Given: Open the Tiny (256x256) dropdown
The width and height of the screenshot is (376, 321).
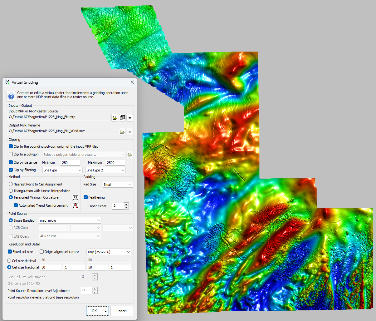Looking at the screenshot, I should tap(109, 252).
